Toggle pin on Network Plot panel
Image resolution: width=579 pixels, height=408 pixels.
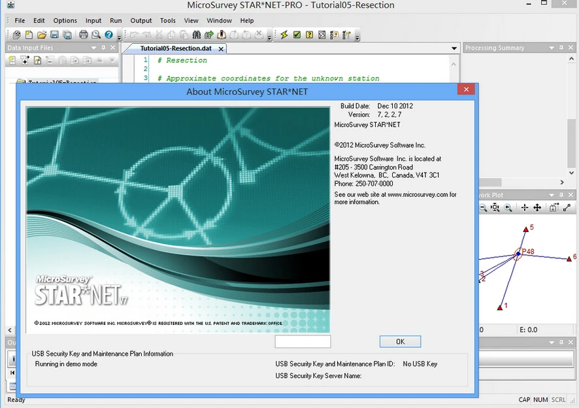coord(561,195)
